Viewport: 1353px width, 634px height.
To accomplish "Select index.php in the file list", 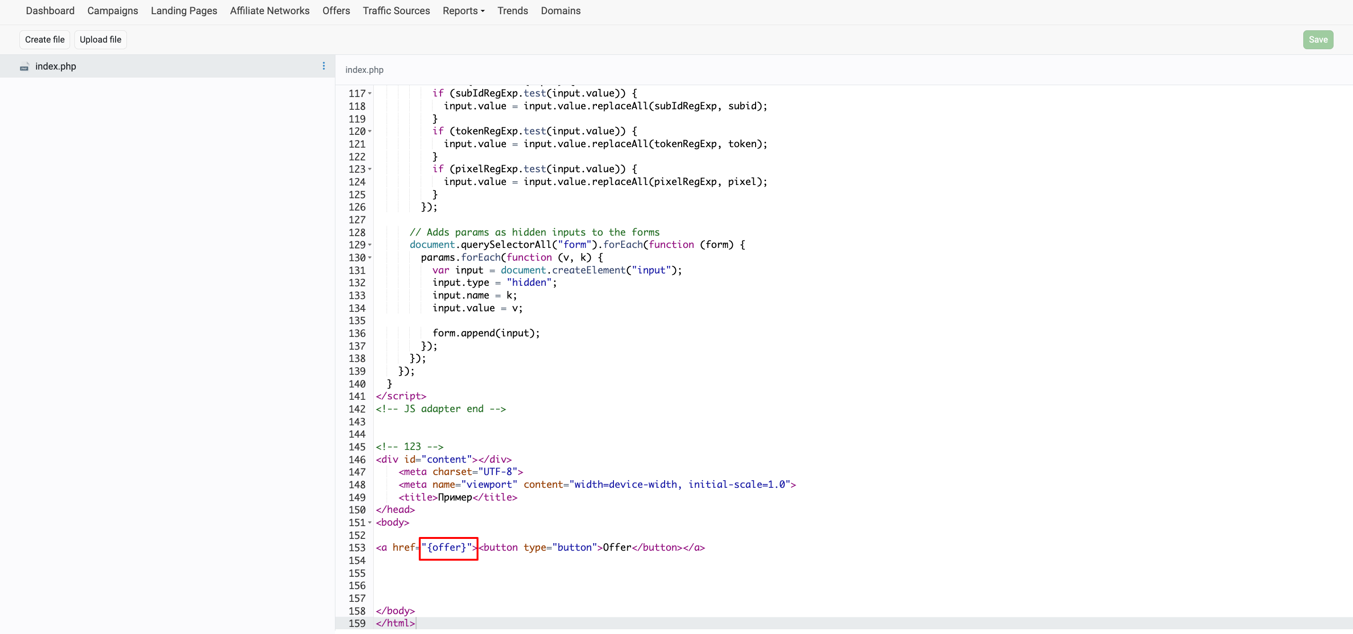I will (167, 66).
